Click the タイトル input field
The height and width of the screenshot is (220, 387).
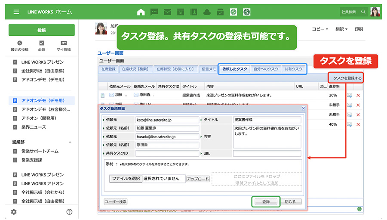click(x=267, y=120)
